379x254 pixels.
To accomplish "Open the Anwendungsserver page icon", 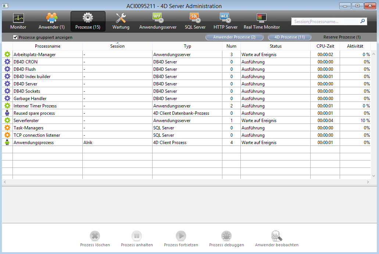I will click(158, 18).
